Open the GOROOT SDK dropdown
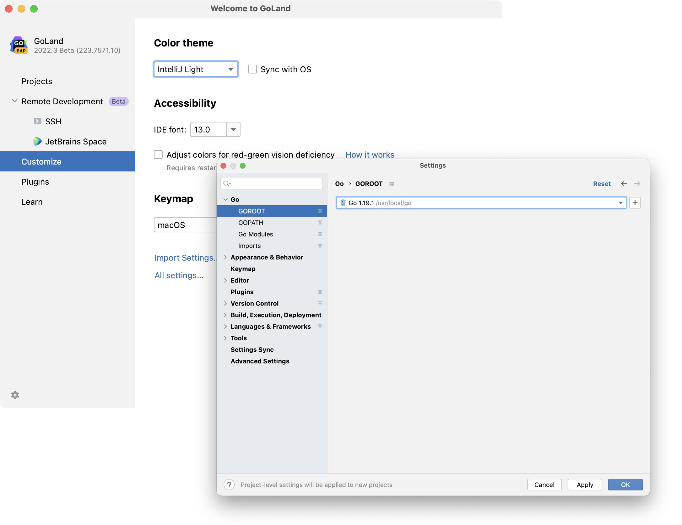 pos(481,203)
